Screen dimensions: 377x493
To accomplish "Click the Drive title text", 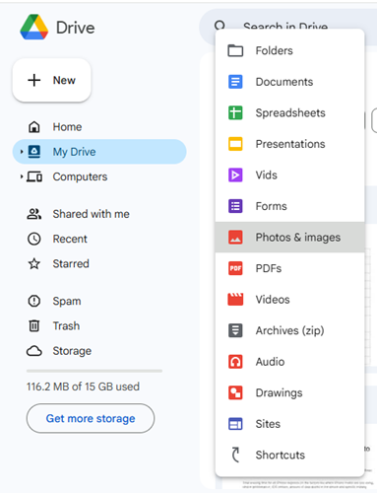I will pos(76,28).
